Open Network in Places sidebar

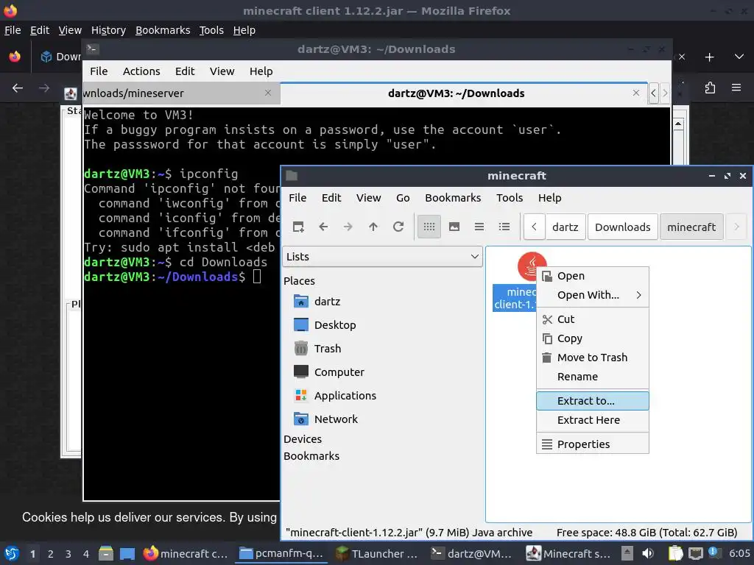[336, 419]
